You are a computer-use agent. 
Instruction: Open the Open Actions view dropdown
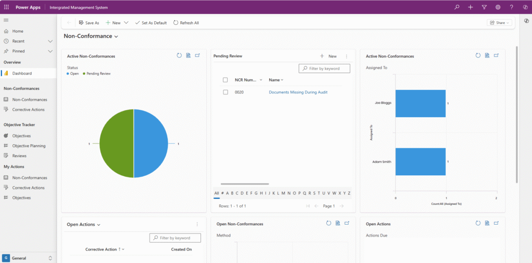pos(99,225)
